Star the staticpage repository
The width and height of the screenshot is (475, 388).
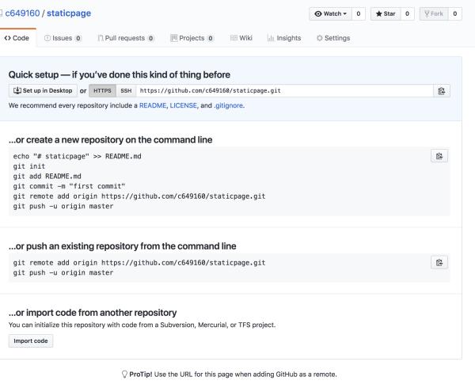[x=386, y=13]
